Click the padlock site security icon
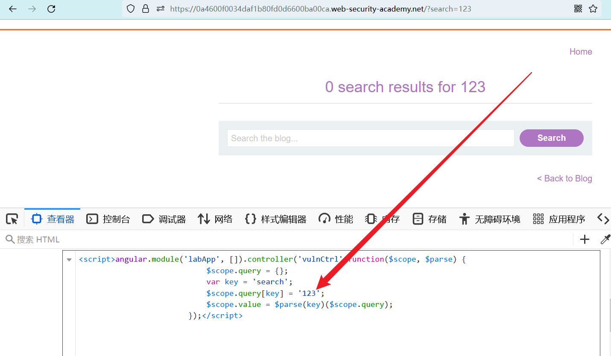The height and width of the screenshot is (356, 611). point(146,9)
